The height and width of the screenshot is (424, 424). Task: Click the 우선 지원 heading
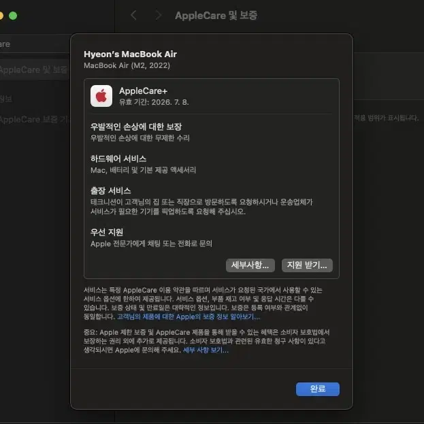pos(107,232)
